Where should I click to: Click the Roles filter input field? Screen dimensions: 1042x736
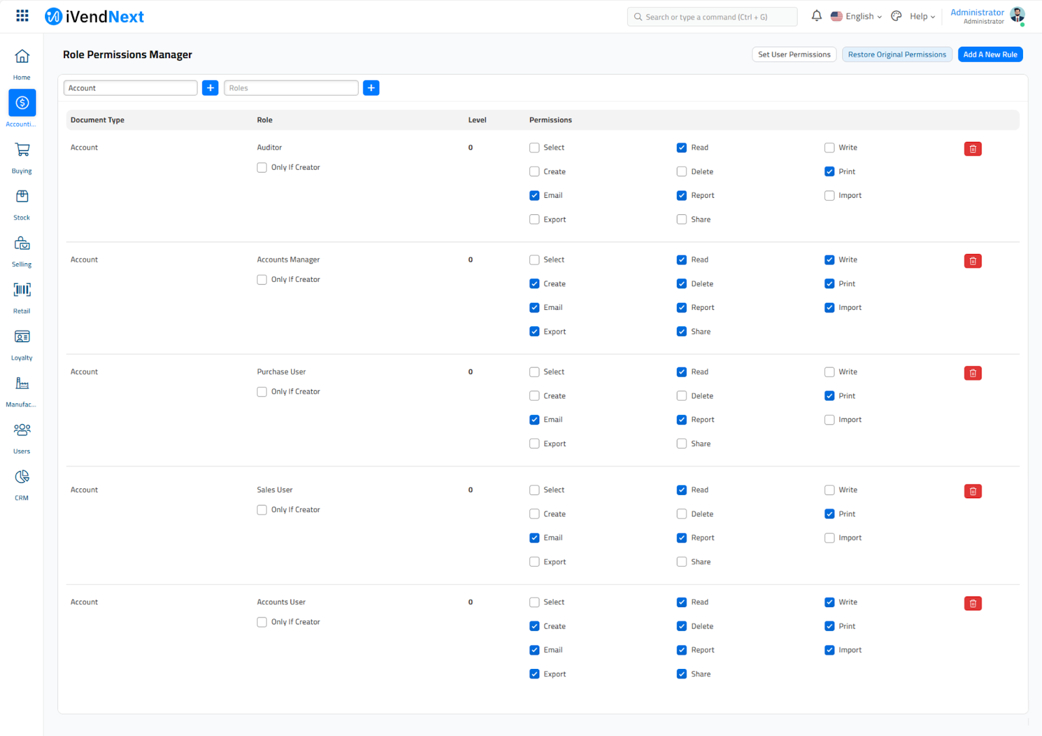coord(291,88)
